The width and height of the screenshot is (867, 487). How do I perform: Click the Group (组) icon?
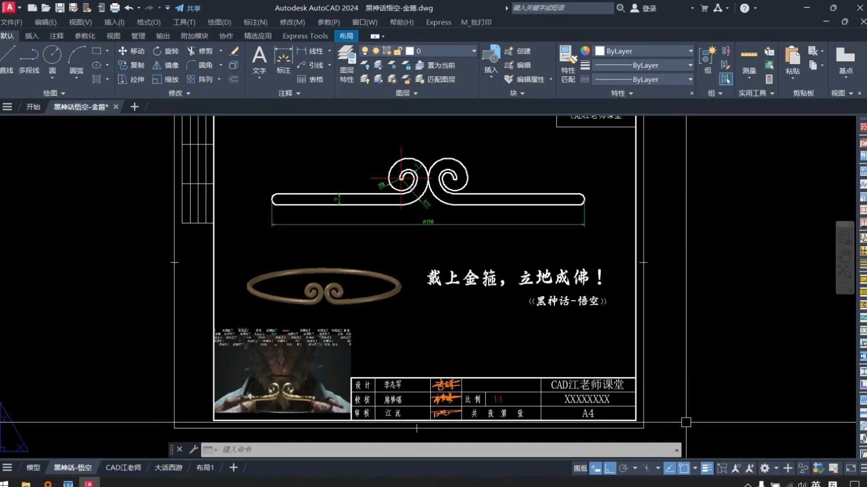(708, 60)
